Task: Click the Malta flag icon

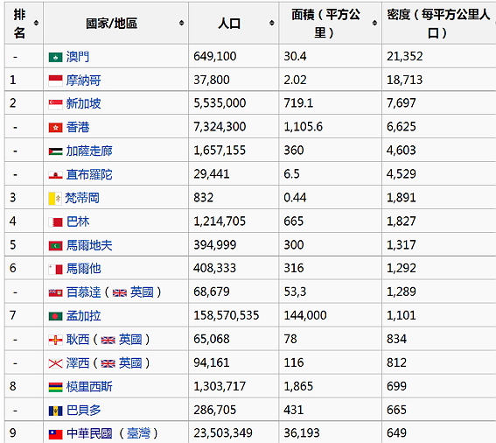Action: 55,270
